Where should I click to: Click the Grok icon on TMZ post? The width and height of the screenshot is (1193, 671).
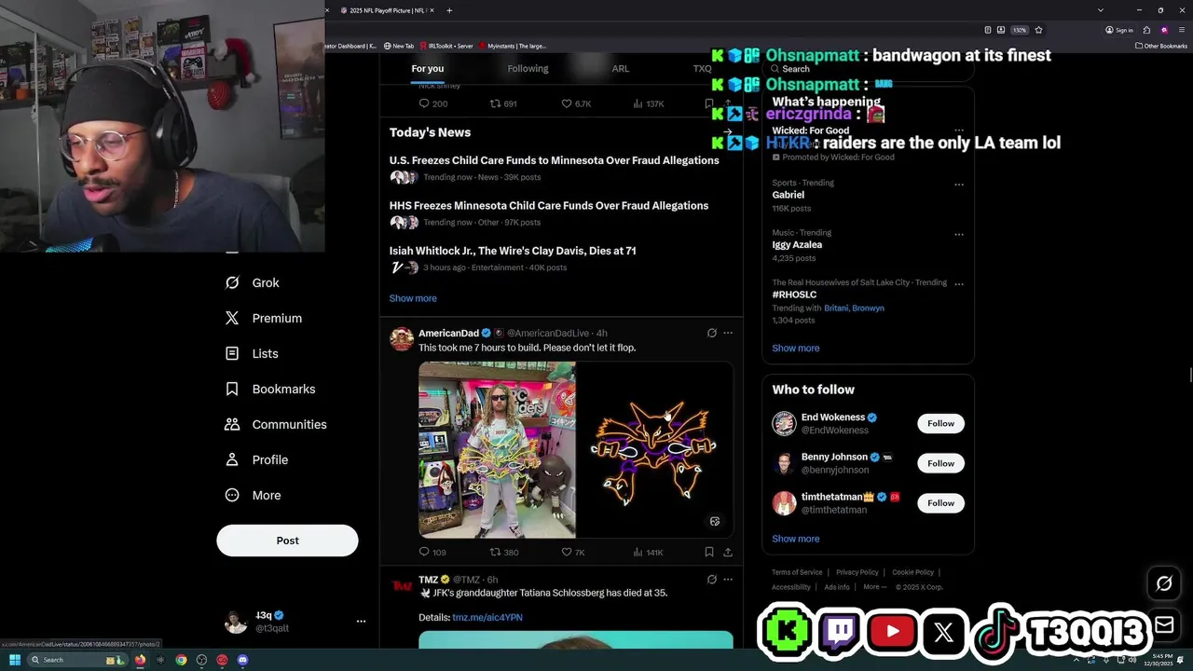pos(712,579)
